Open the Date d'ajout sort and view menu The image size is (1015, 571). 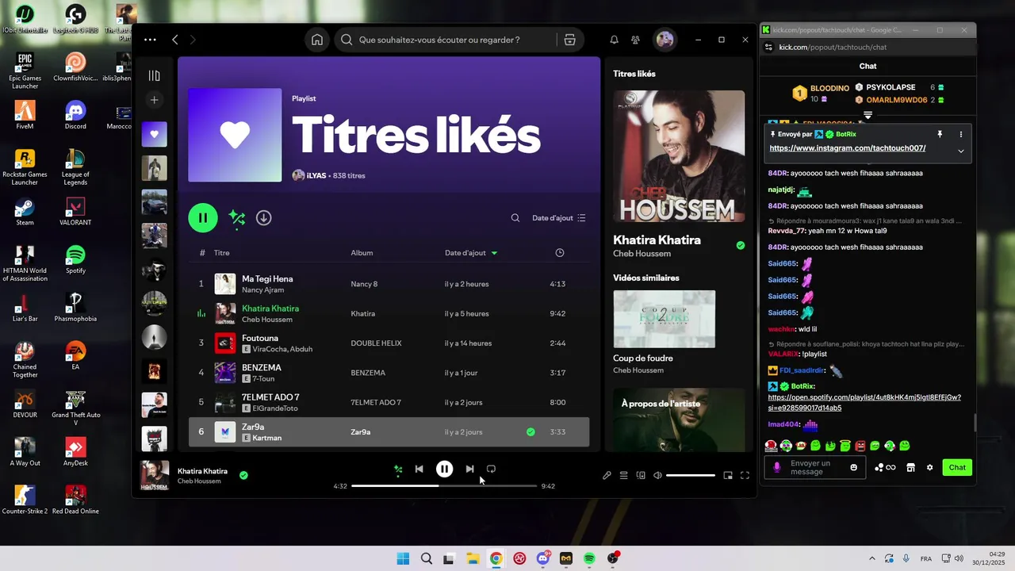tap(559, 218)
